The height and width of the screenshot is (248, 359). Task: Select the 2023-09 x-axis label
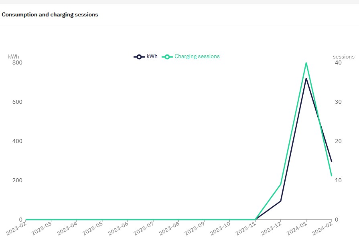coord(194,230)
